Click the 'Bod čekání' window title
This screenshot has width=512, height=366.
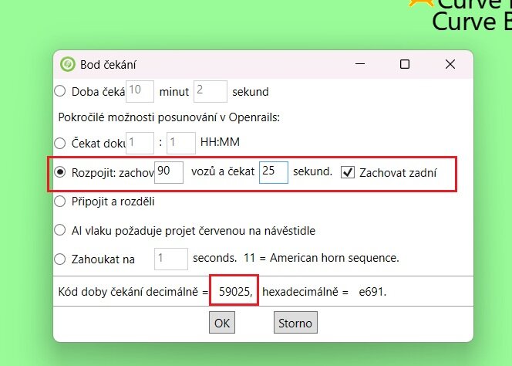click(108, 64)
